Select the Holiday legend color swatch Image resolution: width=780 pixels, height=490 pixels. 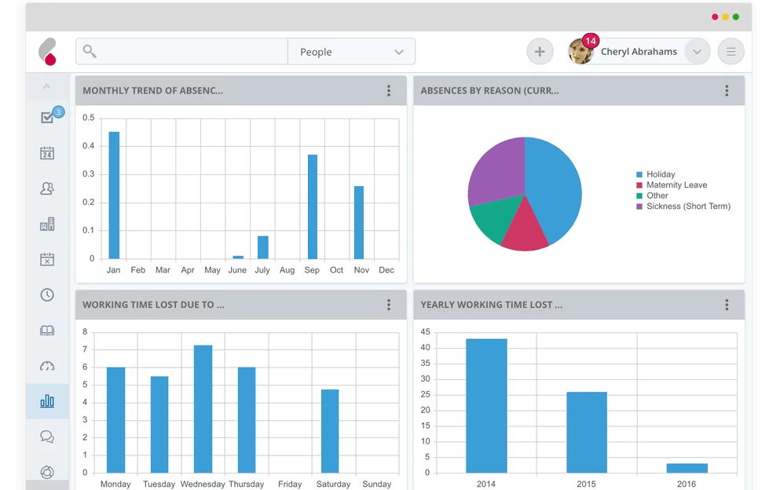pos(638,174)
